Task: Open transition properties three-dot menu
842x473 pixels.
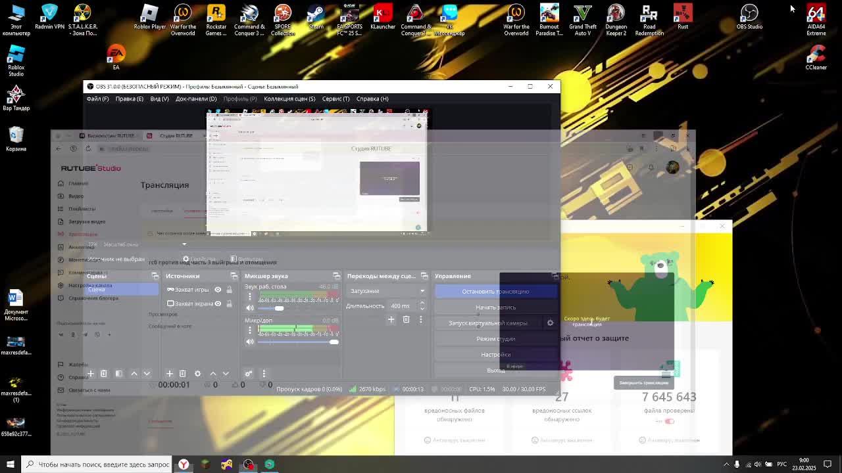Action: [421, 319]
